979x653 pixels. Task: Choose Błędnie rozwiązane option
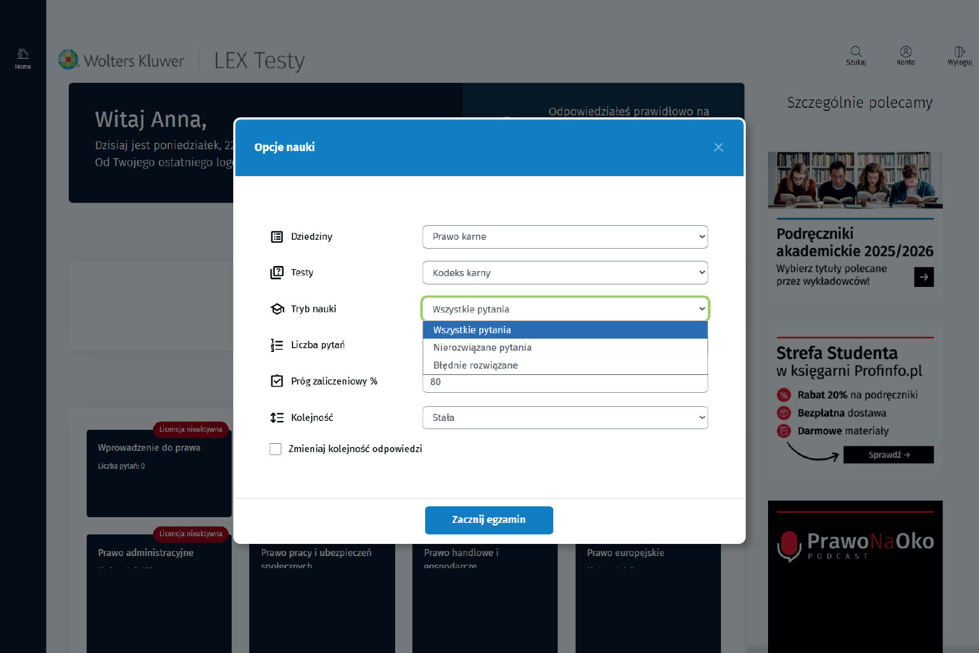pyautogui.click(x=475, y=365)
